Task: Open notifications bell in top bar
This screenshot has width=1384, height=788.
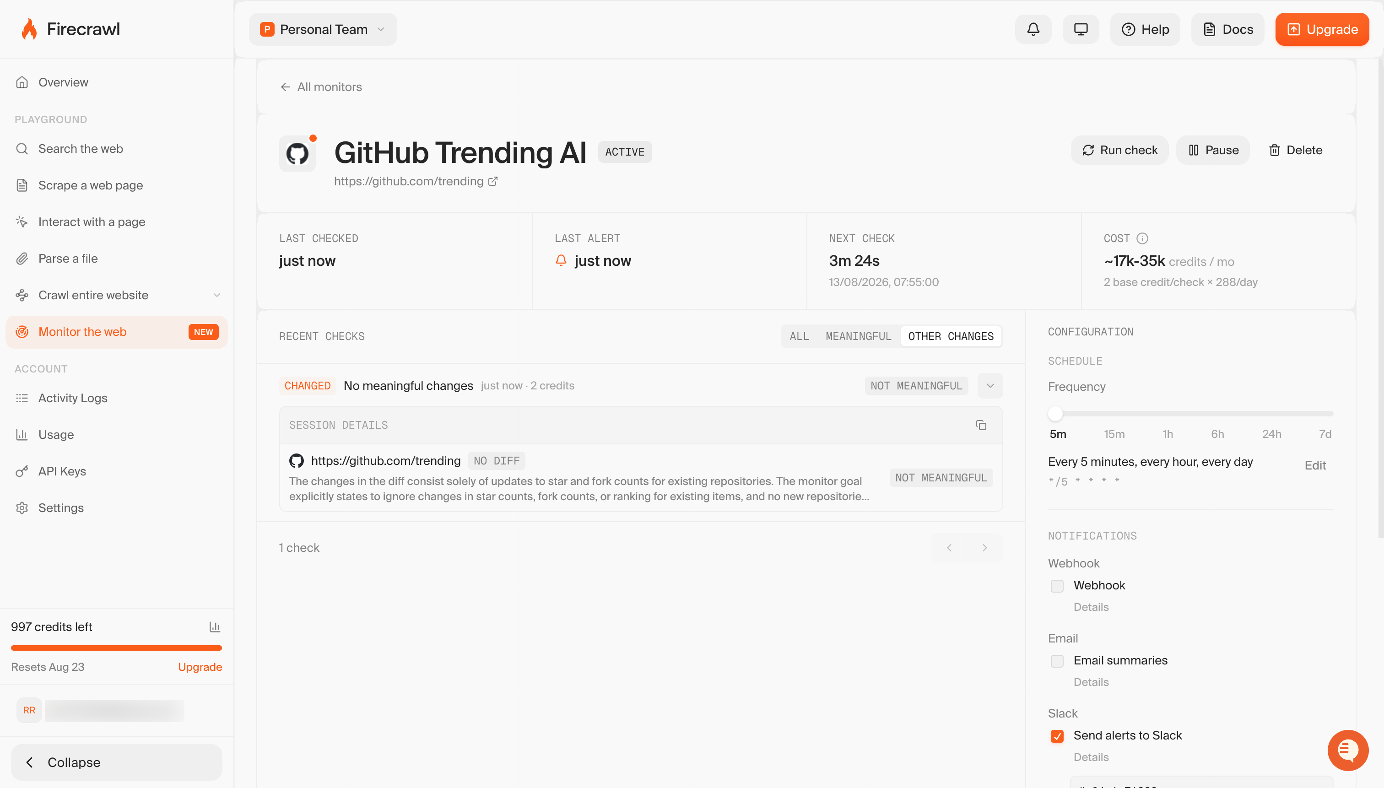Action: coord(1033,29)
